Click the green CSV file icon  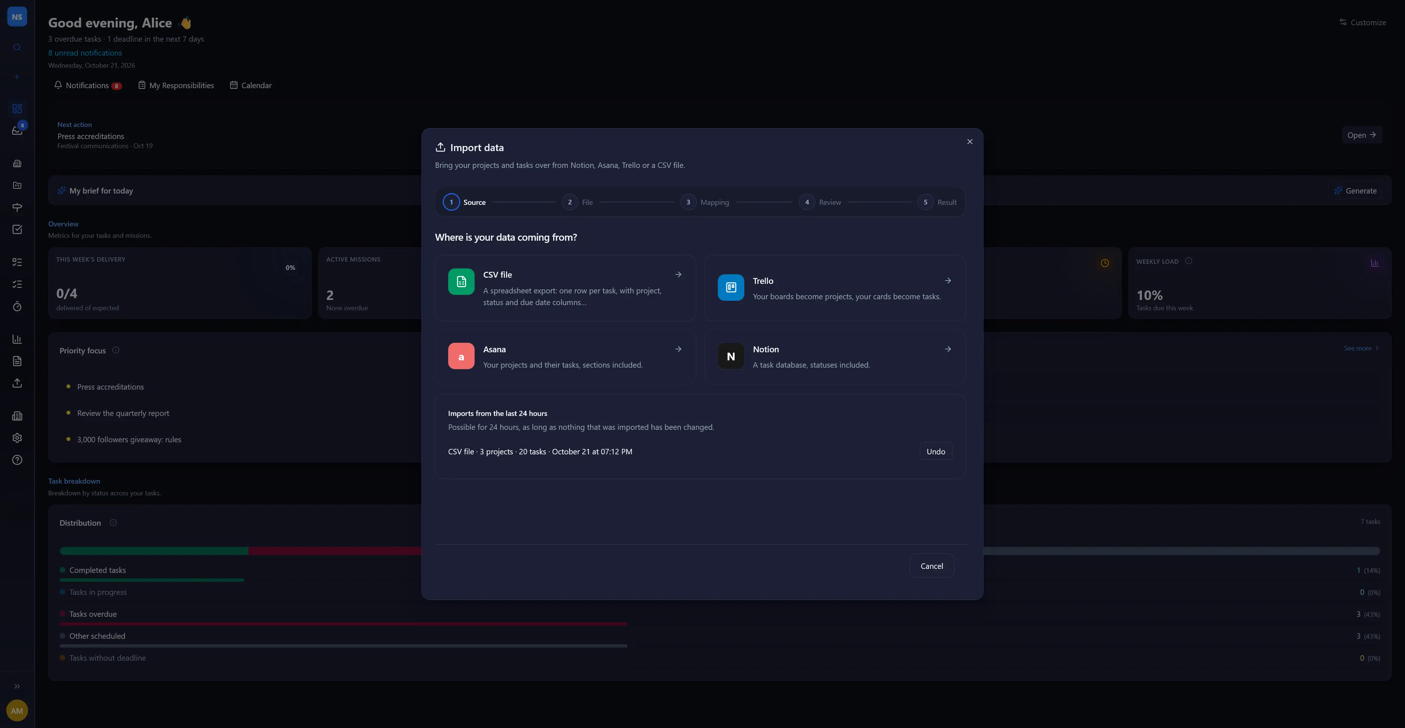pos(461,281)
